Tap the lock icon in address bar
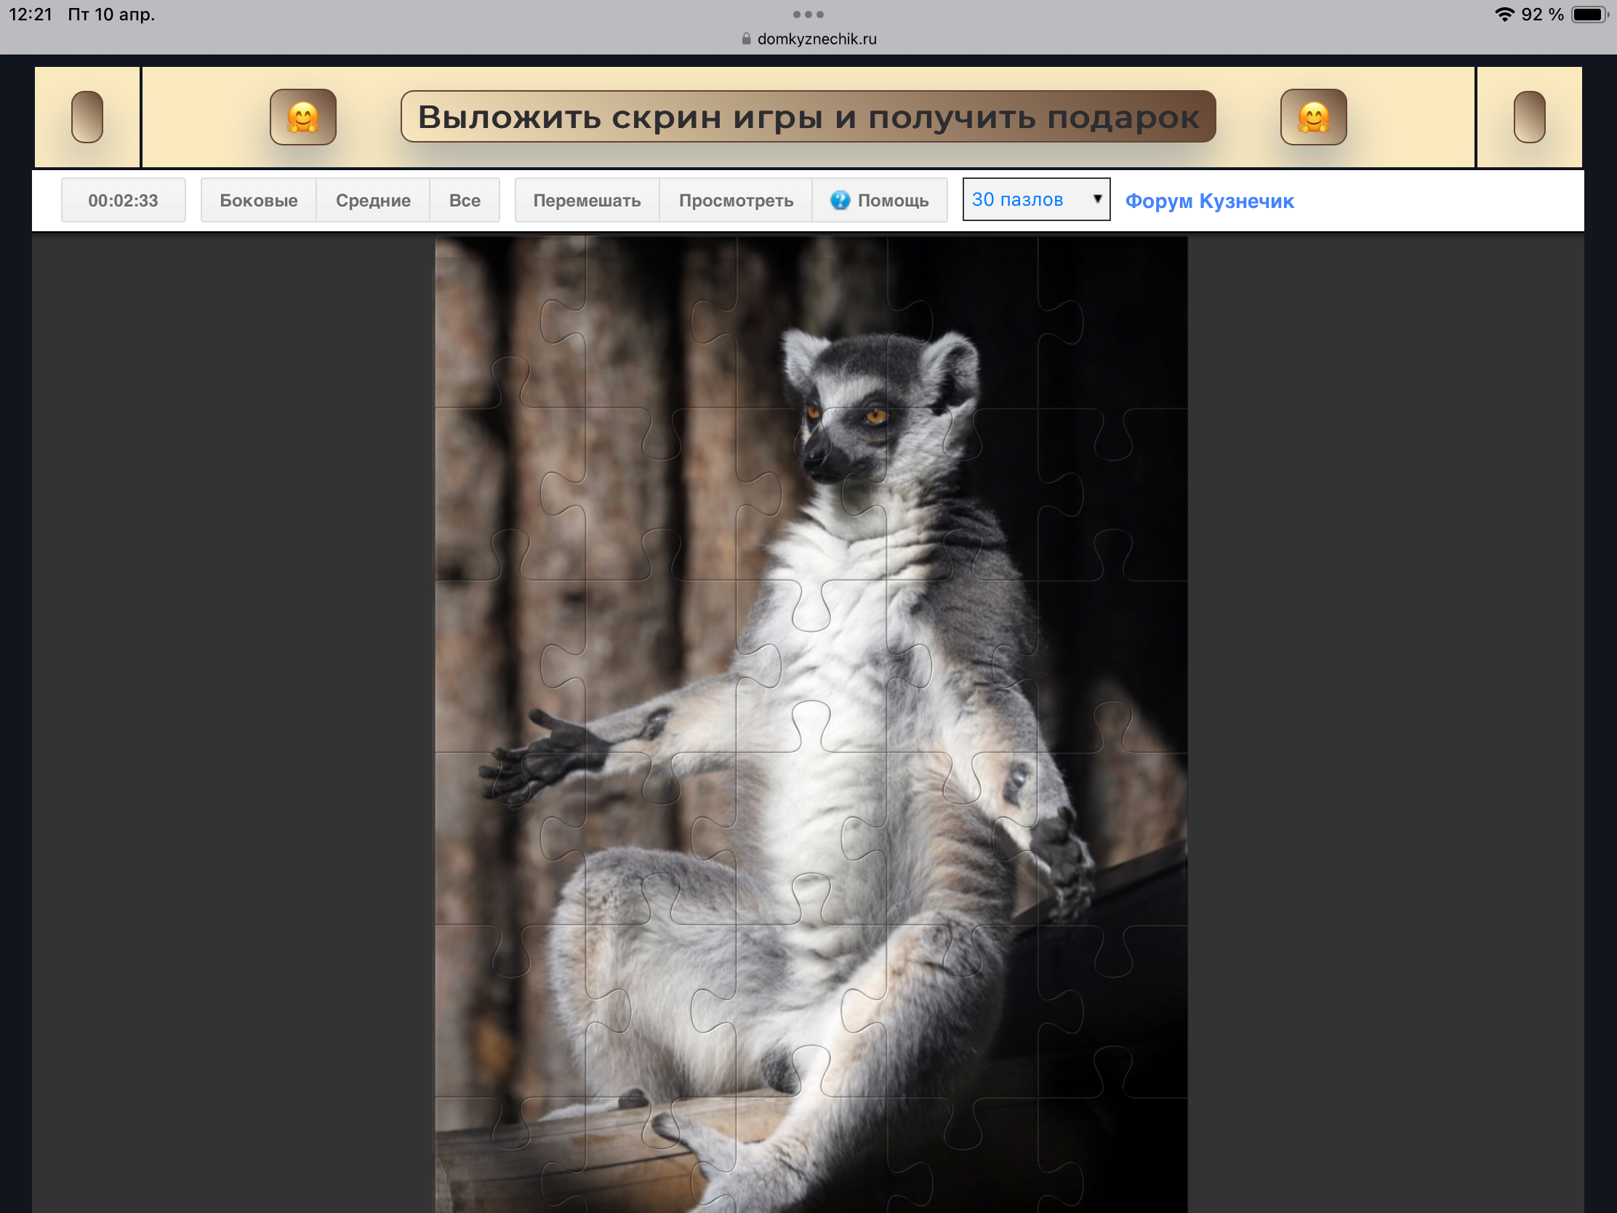1617x1213 pixels. [746, 39]
